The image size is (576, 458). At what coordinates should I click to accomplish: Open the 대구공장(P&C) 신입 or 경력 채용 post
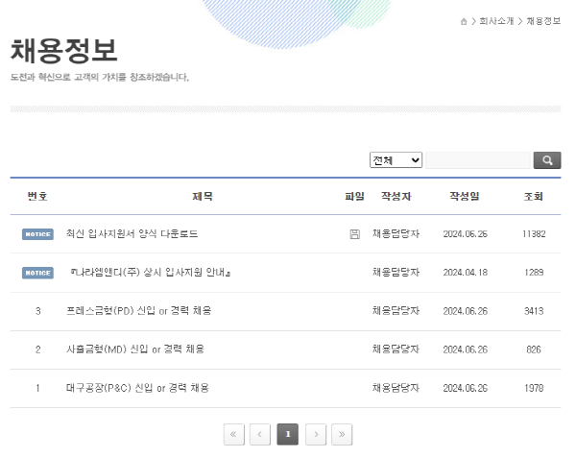point(137,388)
